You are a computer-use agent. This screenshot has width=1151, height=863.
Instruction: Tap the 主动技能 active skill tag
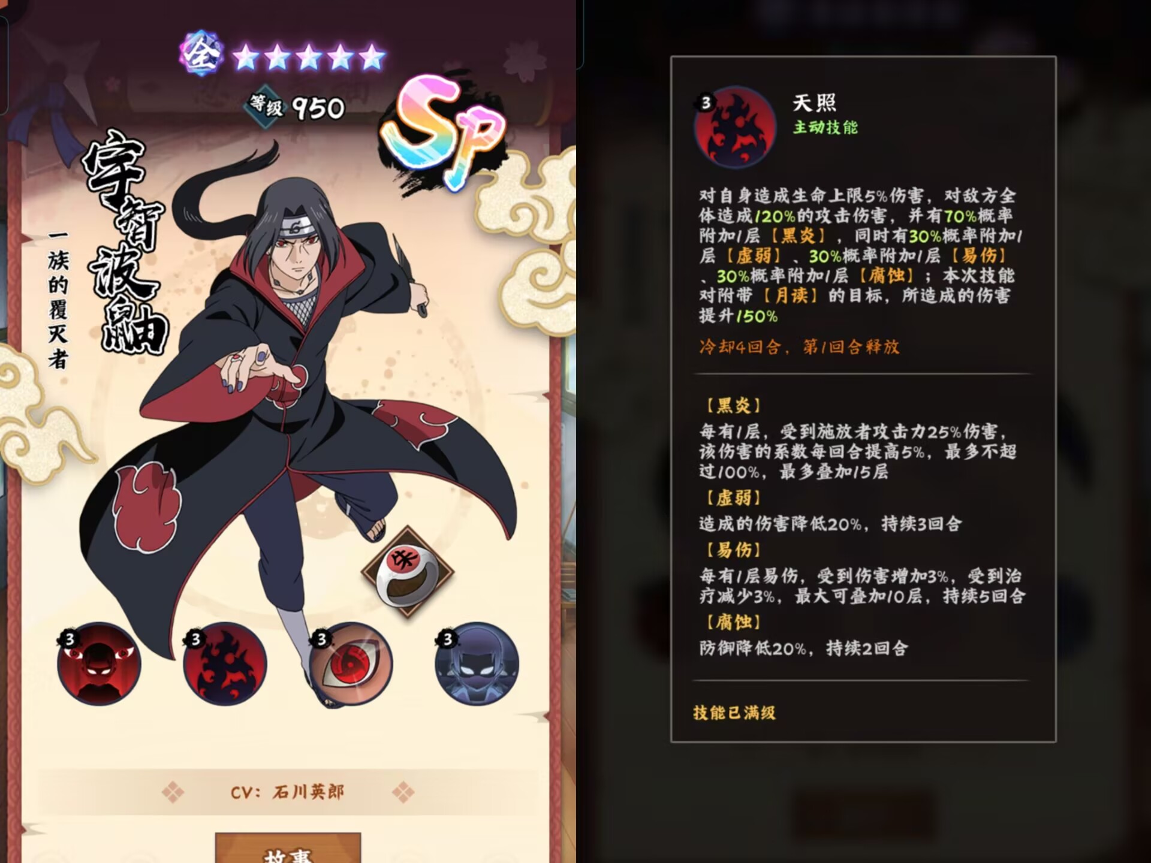click(825, 127)
